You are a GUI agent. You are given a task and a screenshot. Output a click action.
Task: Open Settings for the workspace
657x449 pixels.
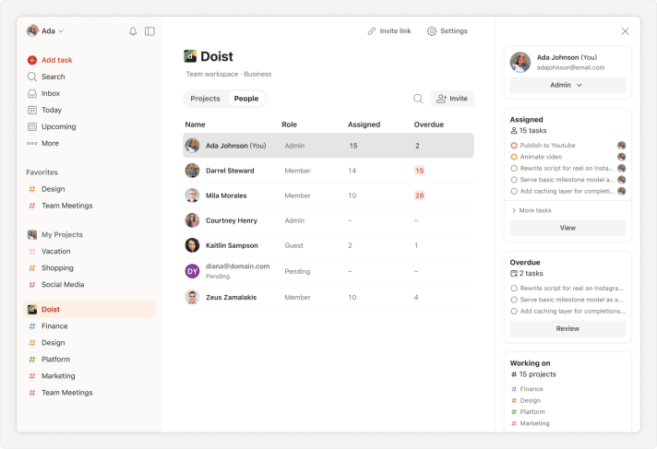448,31
